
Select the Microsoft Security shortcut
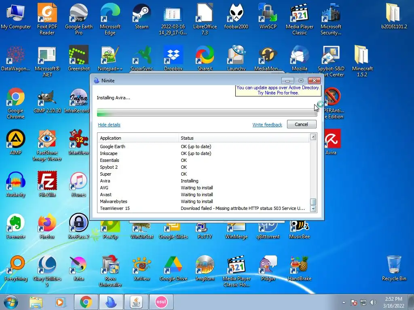tap(331, 19)
